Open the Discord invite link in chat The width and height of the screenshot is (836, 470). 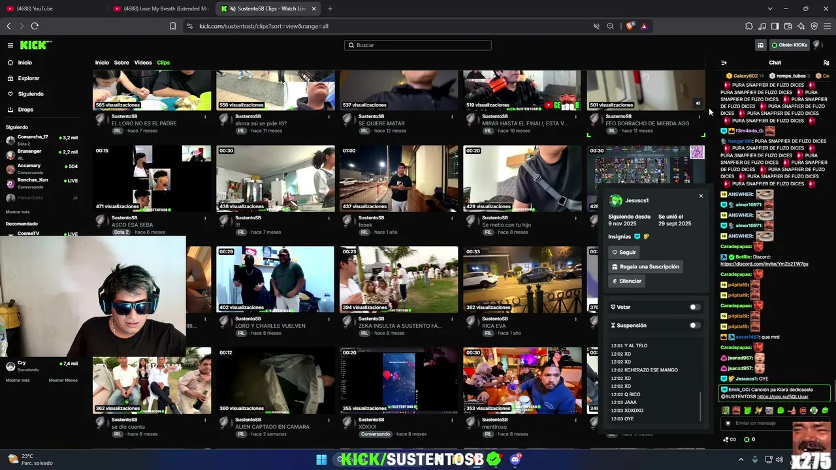pos(764,264)
